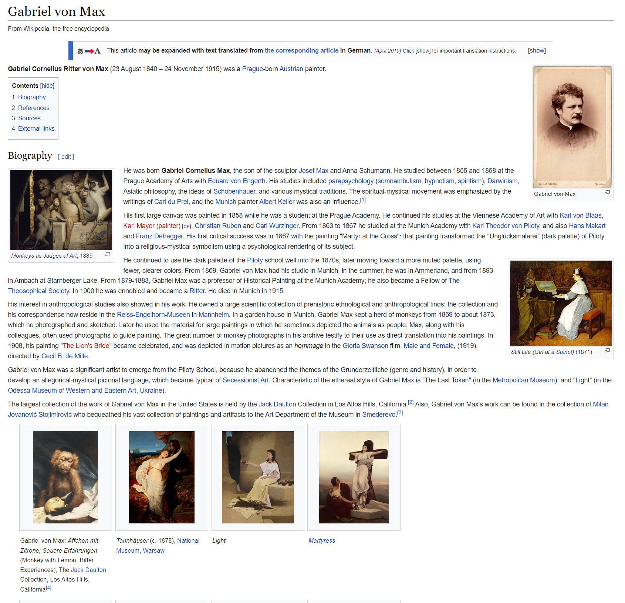The image size is (625, 603).
Task: Click citation footnote [2] after California
Action: click(411, 403)
